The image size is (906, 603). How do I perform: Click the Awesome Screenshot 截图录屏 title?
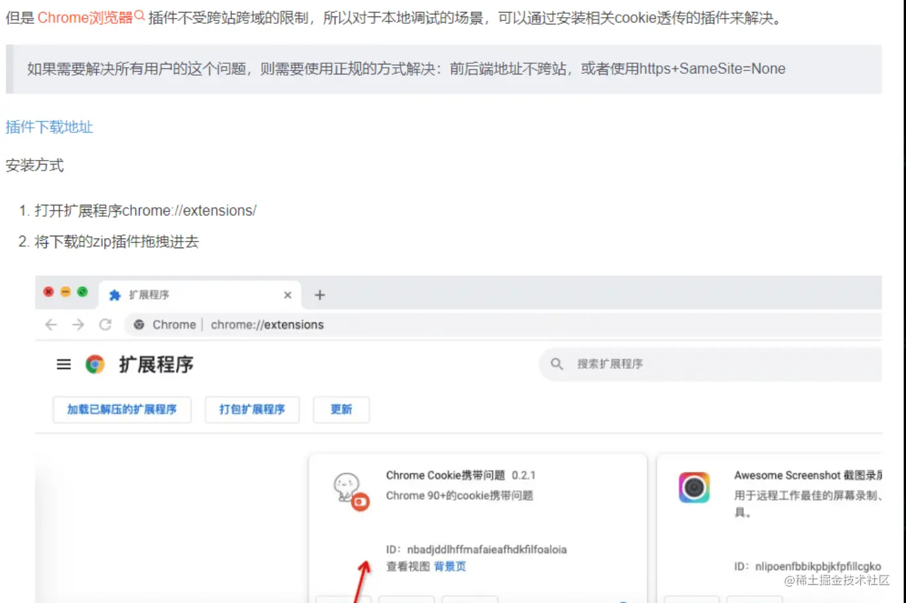808,475
